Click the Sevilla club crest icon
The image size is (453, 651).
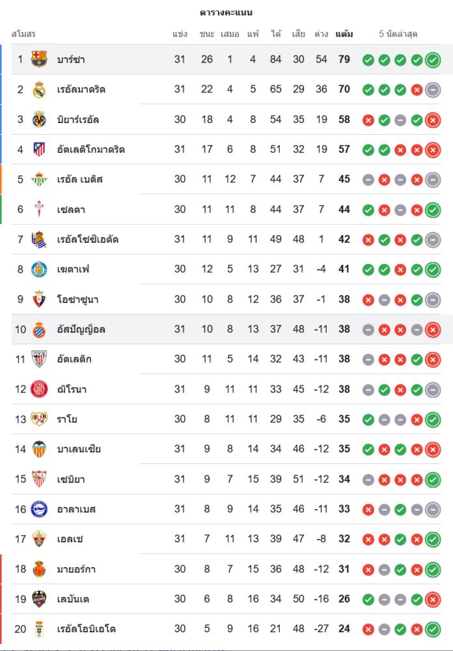pos(39,479)
